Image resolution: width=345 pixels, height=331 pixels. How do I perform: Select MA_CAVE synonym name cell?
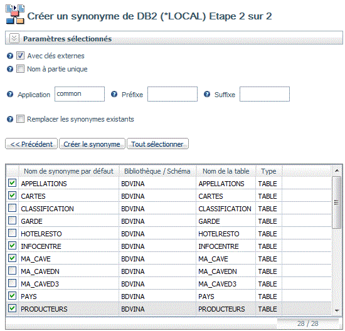pyautogui.click(x=68, y=259)
